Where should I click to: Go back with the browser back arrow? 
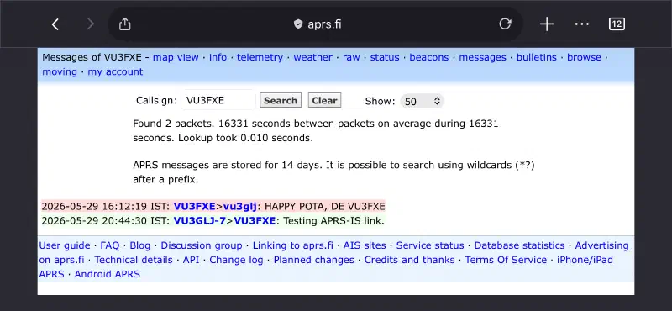click(55, 24)
